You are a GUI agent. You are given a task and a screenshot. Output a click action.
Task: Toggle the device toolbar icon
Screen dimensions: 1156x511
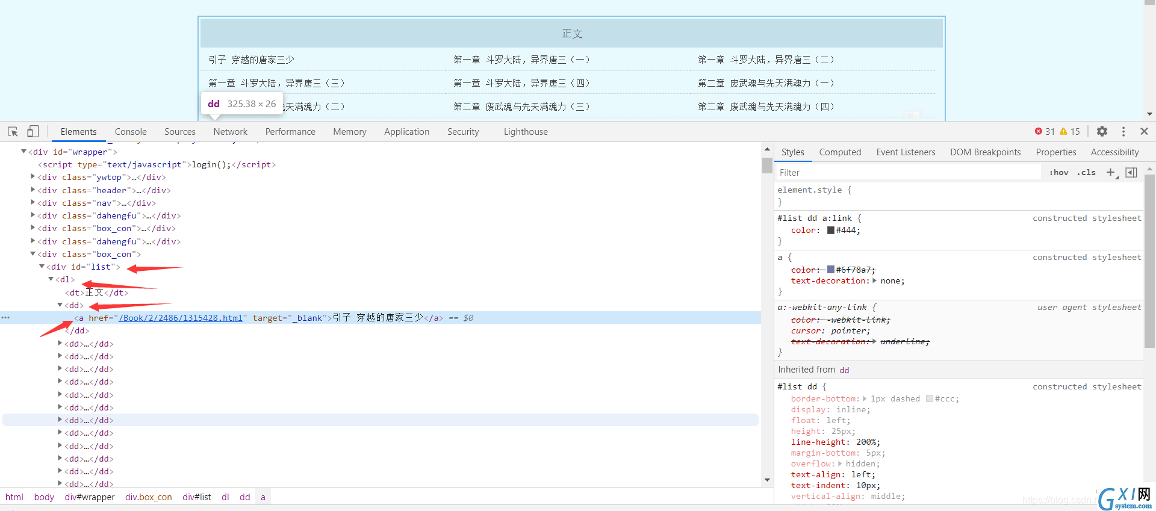33,131
